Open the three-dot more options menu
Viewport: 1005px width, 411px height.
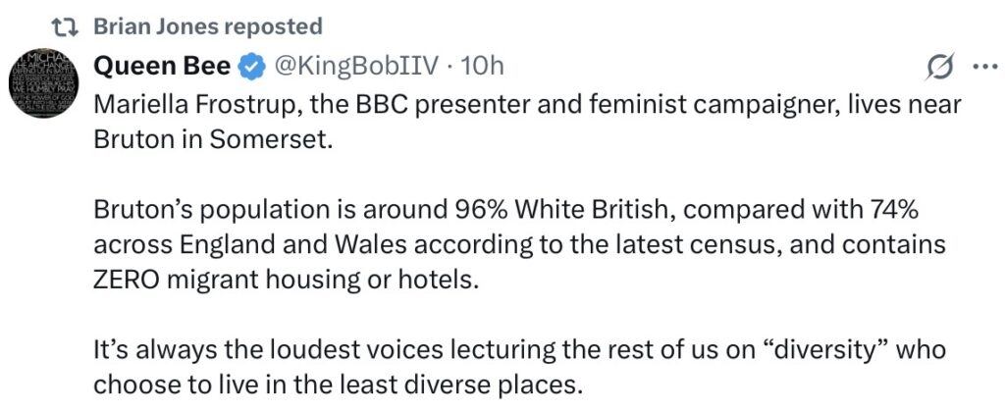pos(982,67)
